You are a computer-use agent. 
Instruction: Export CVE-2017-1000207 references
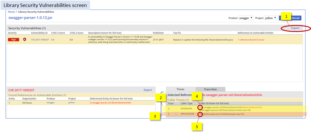click(148, 90)
